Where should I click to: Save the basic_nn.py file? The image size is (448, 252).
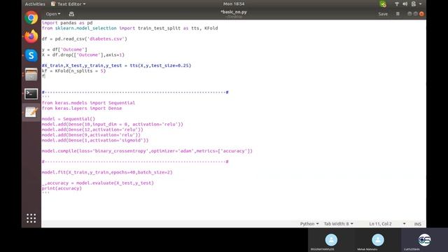click(383, 14)
